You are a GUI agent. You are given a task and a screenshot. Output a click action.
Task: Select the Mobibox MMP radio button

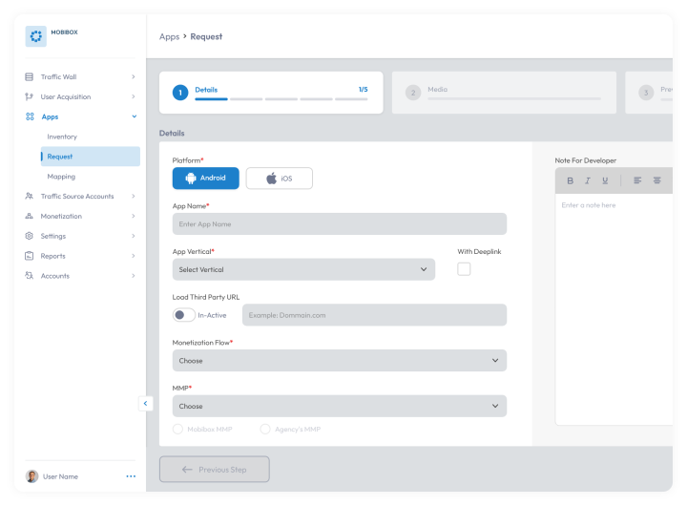click(177, 429)
